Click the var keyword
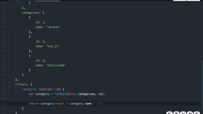The image size is (203, 114). click(31, 94)
